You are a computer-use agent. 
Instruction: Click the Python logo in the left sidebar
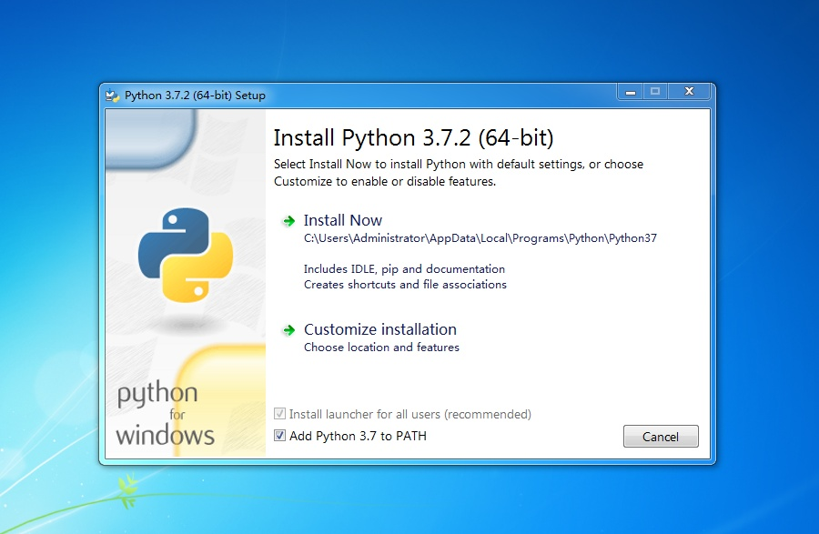pos(185,255)
